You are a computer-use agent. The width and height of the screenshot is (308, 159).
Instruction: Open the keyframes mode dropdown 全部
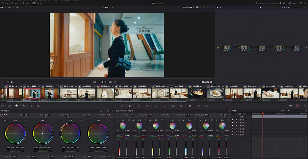283,111
